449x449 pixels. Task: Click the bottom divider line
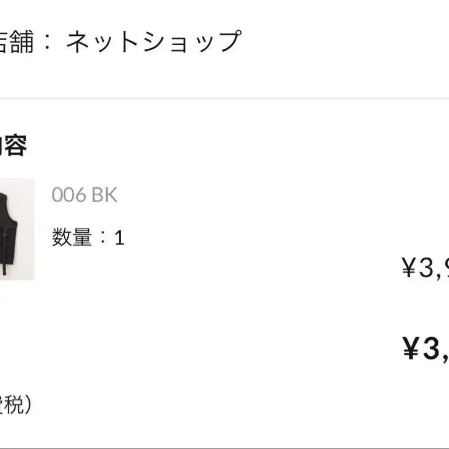[224, 448]
